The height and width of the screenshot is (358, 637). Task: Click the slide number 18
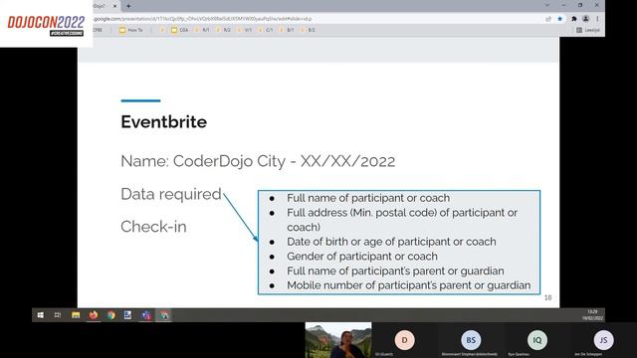click(547, 298)
